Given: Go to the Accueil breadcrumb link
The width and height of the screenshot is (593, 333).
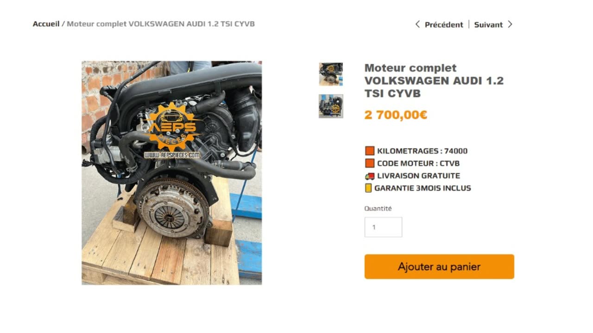Looking at the screenshot, I should [x=46, y=24].
